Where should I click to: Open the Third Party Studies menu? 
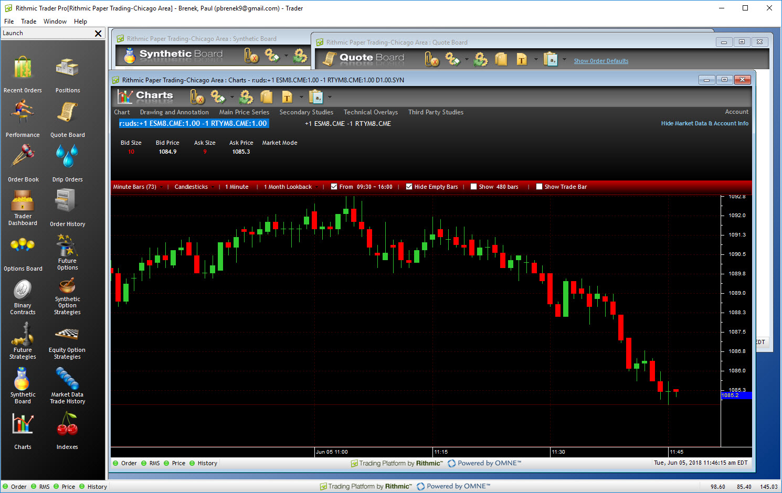pos(436,112)
